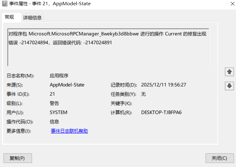Screen dimensions: 236x167
Task: Click the 计算机(R): label
Action: click(x=121, y=113)
